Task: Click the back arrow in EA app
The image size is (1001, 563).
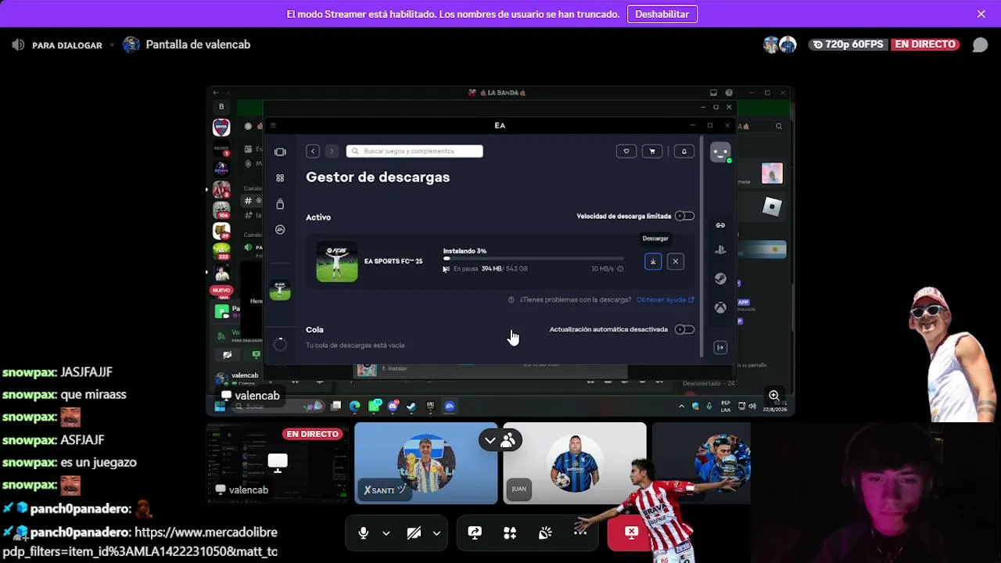Action: tap(313, 151)
